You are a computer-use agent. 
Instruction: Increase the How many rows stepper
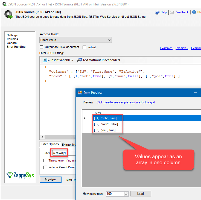pos(126,193)
